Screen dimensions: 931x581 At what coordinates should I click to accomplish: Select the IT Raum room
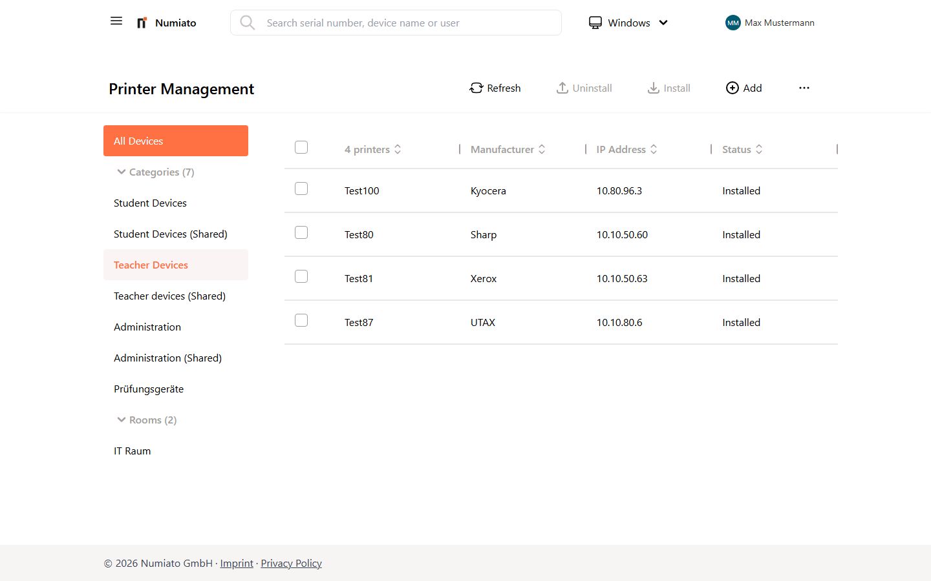176,451
